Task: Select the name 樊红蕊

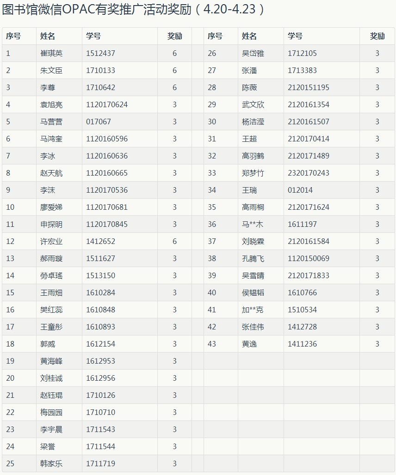Action: click(x=51, y=310)
